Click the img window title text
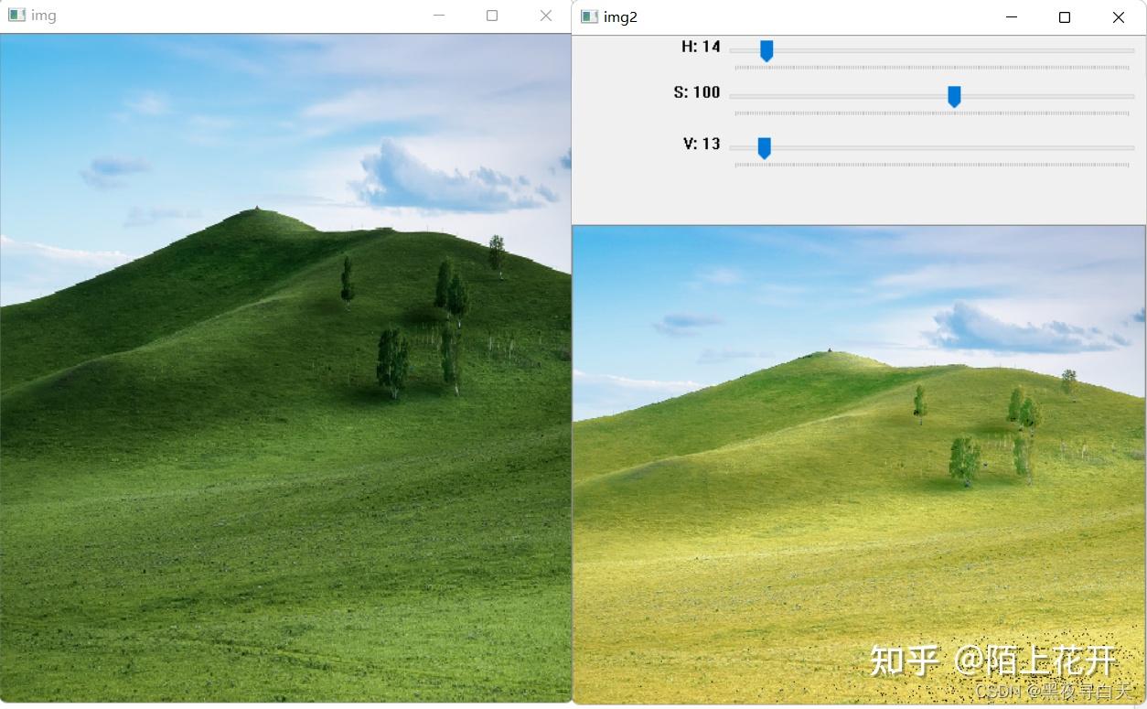Screen dimensions: 1147x709 [x=42, y=15]
